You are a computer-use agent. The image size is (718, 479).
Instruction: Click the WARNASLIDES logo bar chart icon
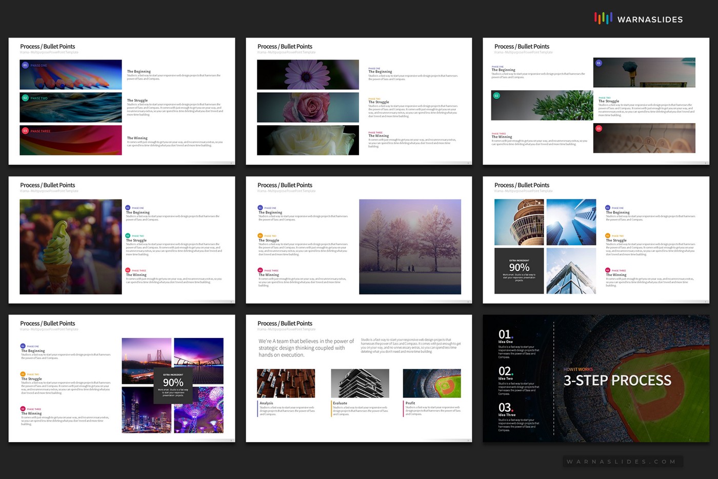[603, 18]
